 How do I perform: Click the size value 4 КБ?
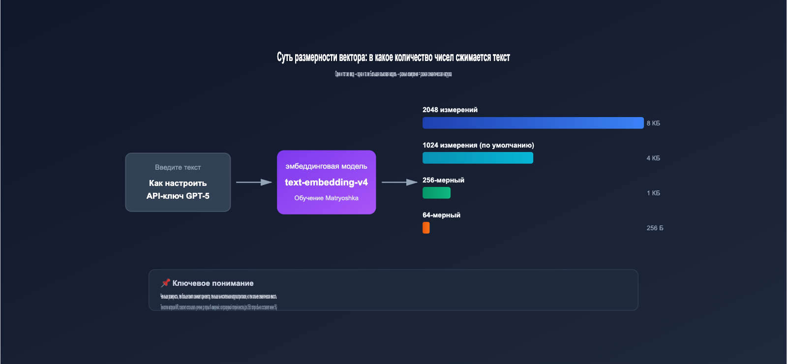pos(653,158)
